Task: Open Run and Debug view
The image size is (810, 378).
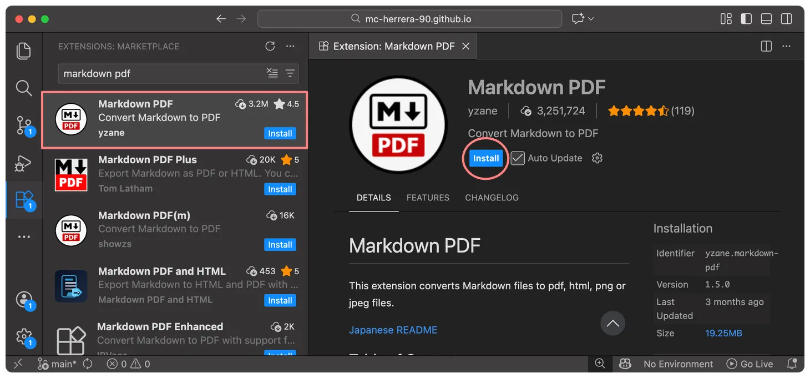Action: (23, 163)
